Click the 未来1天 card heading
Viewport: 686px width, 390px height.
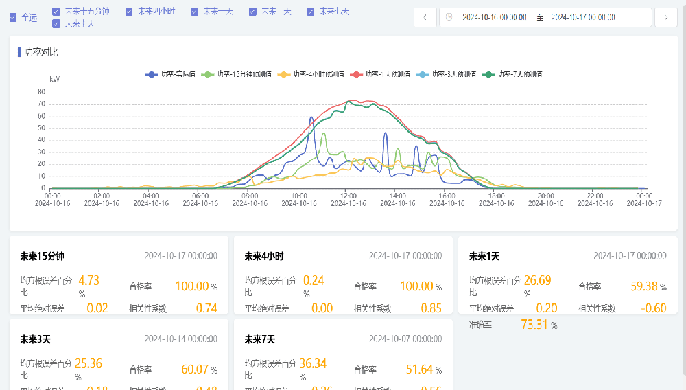click(x=484, y=256)
